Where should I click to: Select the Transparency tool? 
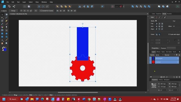click(x=7, y=27)
